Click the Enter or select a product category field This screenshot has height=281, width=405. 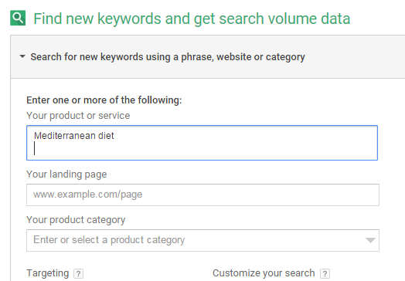click(x=202, y=240)
